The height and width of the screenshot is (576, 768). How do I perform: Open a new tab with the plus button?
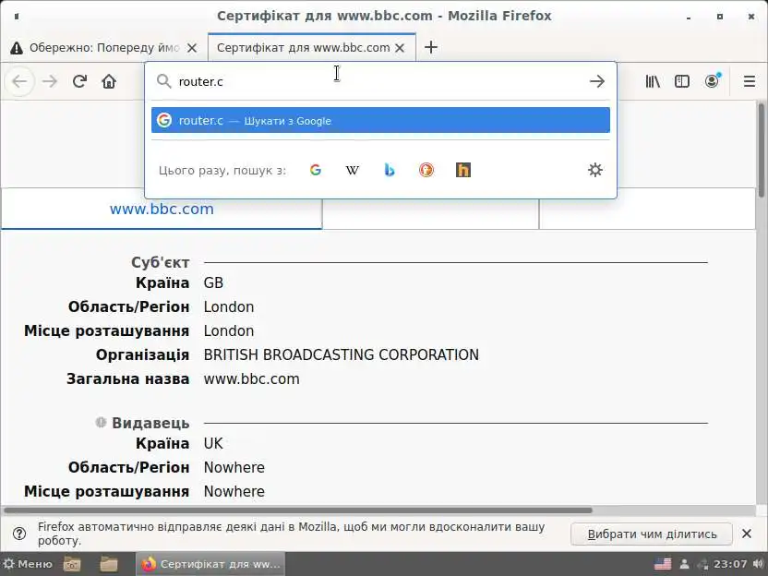point(431,47)
